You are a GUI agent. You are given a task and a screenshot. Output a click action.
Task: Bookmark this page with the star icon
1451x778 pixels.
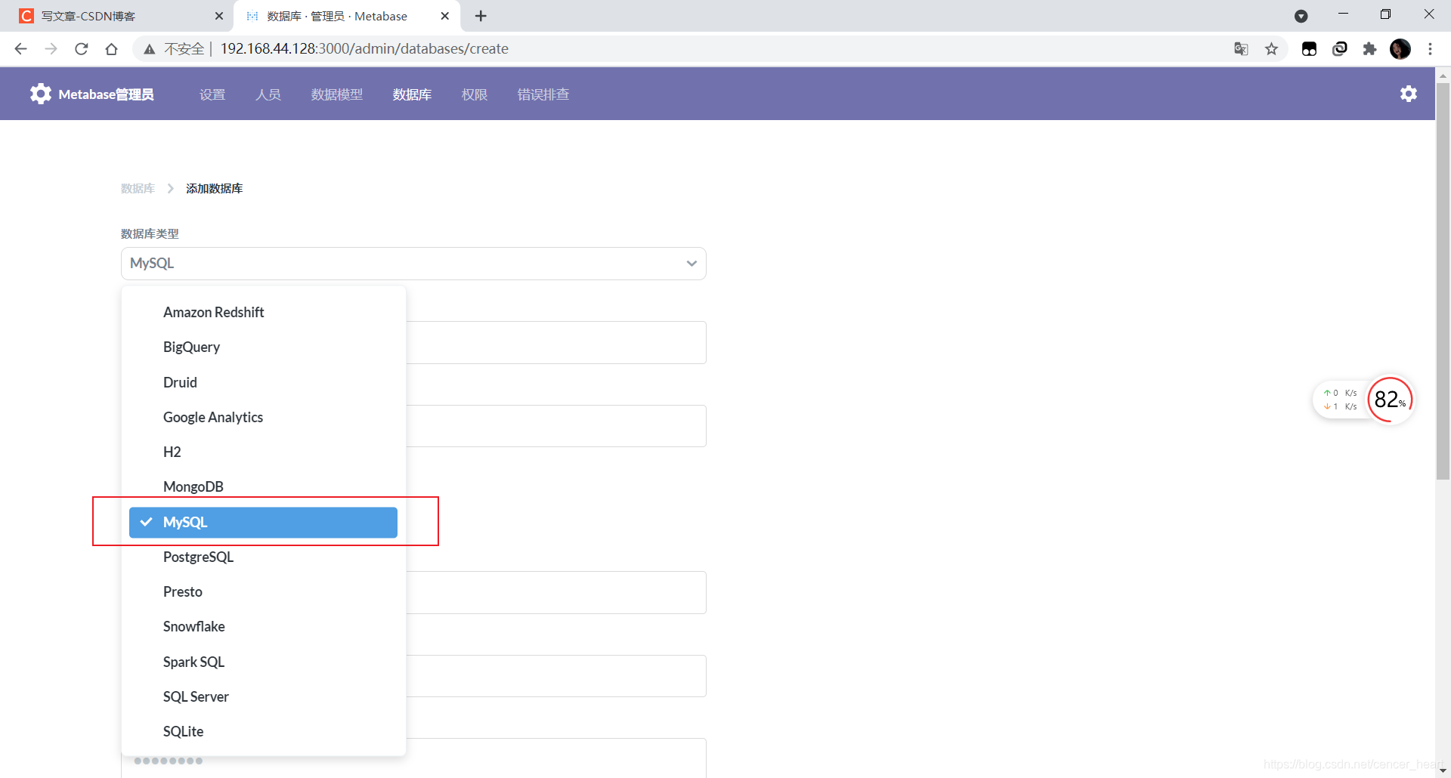1272,49
